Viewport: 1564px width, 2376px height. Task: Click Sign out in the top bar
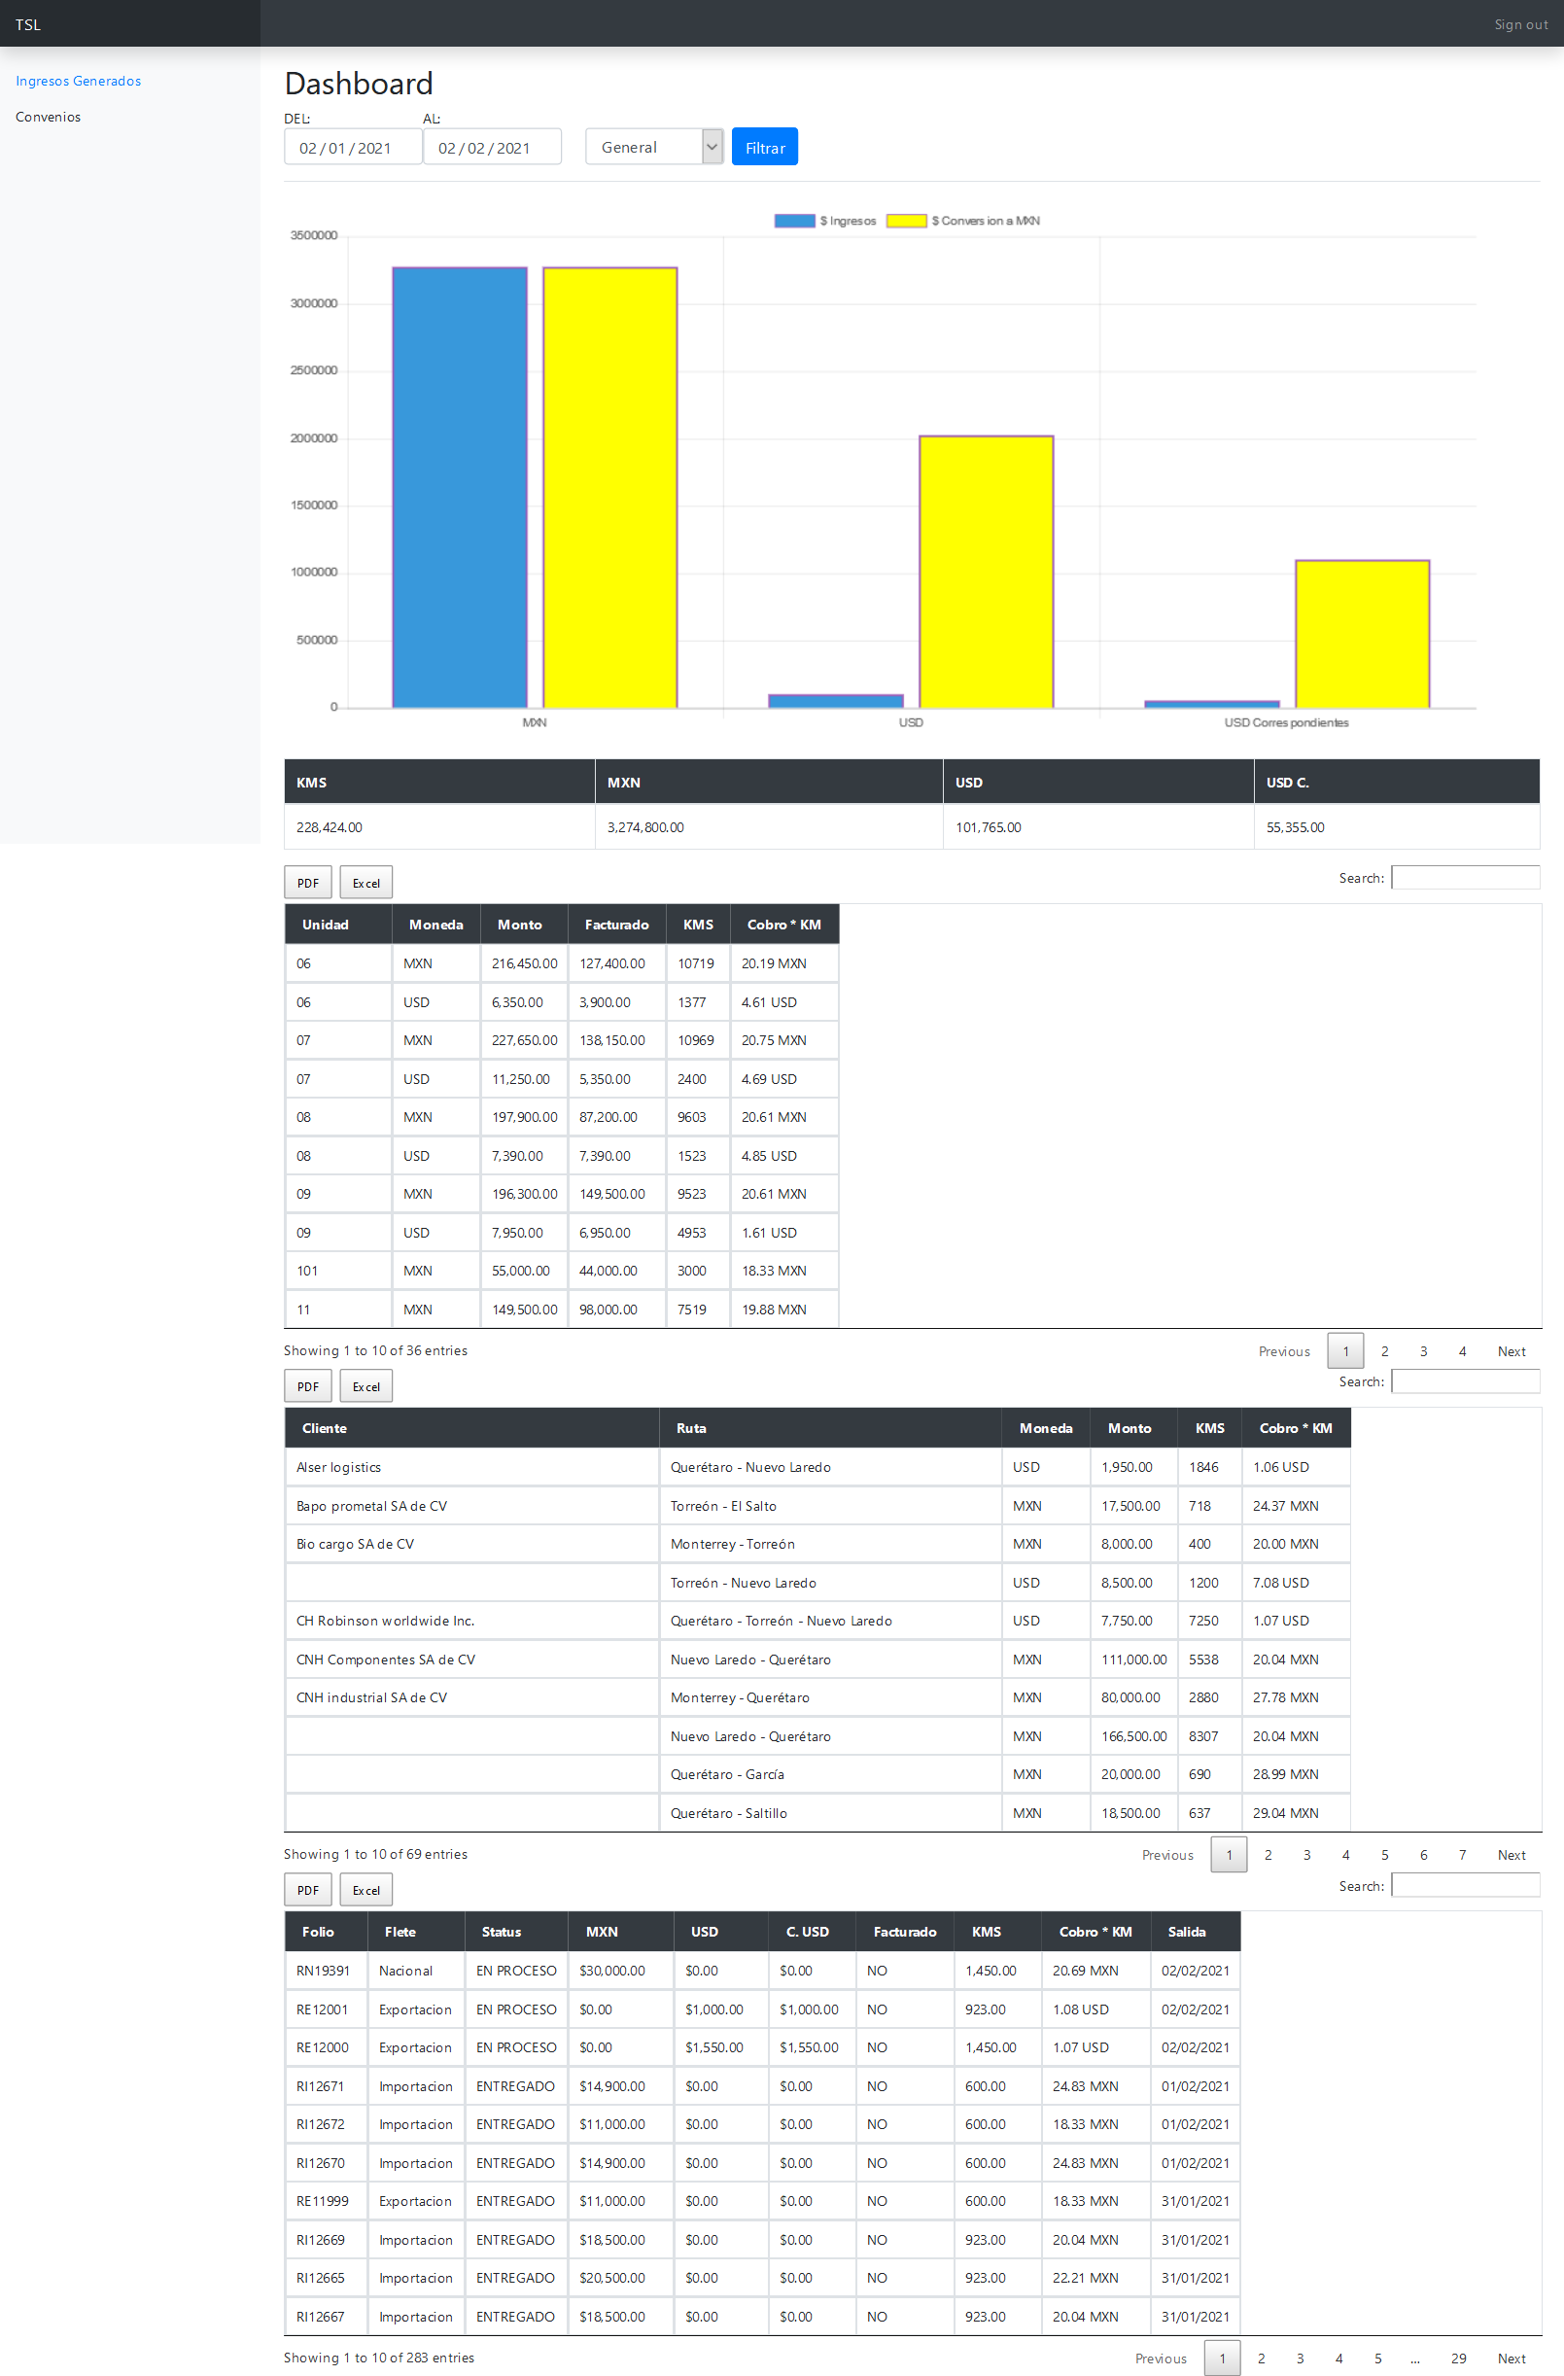pos(1519,24)
